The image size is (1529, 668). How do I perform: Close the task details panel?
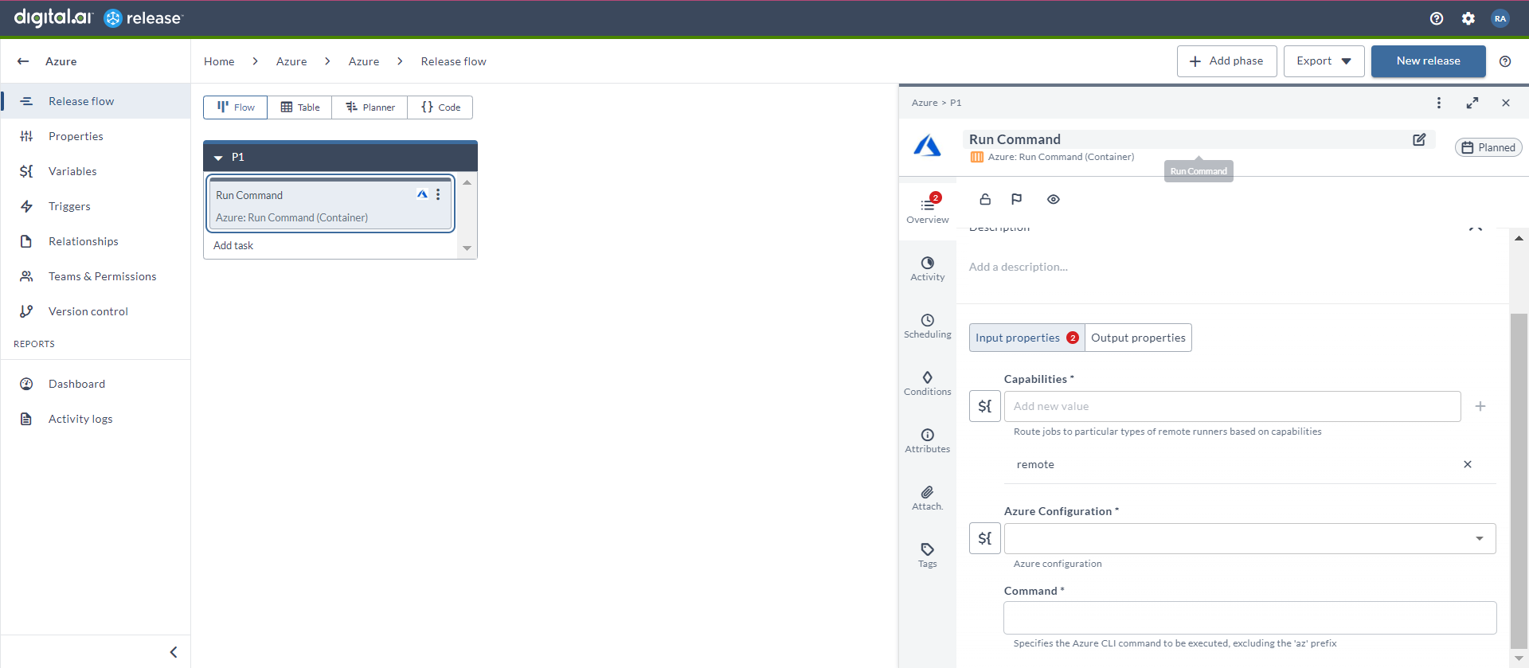pyautogui.click(x=1506, y=103)
